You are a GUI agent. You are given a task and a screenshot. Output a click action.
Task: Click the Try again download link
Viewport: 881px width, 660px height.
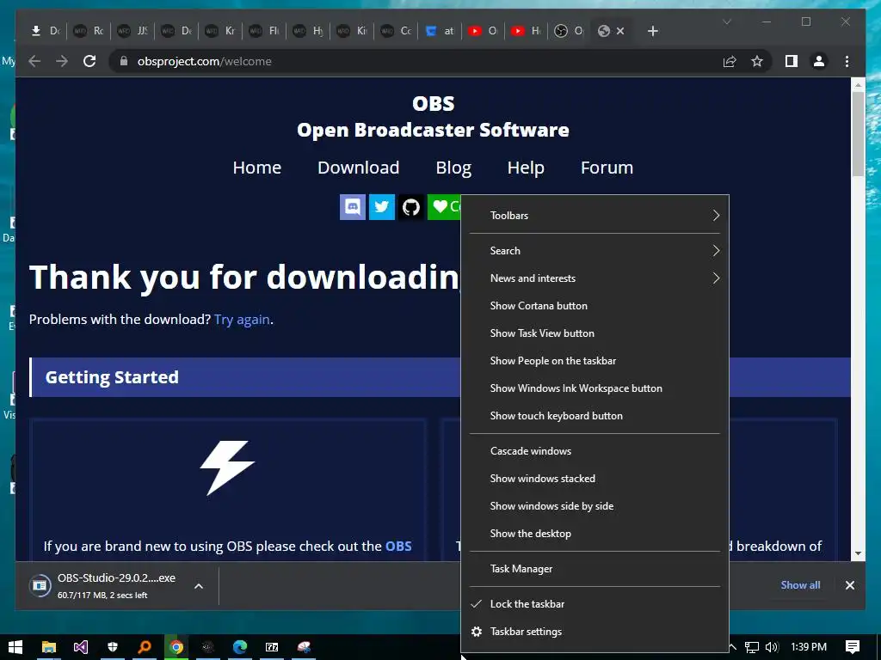pyautogui.click(x=242, y=320)
